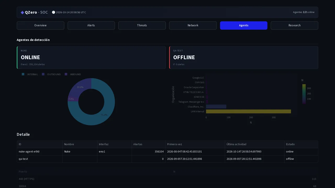The image size is (335, 188).
Task: Click the Nombre column header
Action: 80,144
